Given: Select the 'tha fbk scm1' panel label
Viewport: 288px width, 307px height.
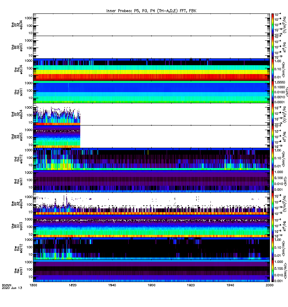Looking at the screenshot, I should point(18,92).
